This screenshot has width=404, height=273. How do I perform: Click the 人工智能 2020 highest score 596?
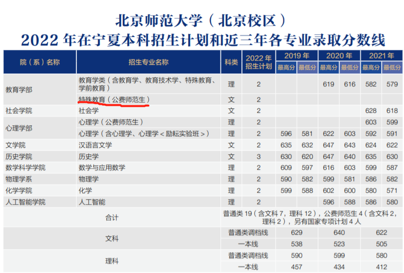pos(329,202)
